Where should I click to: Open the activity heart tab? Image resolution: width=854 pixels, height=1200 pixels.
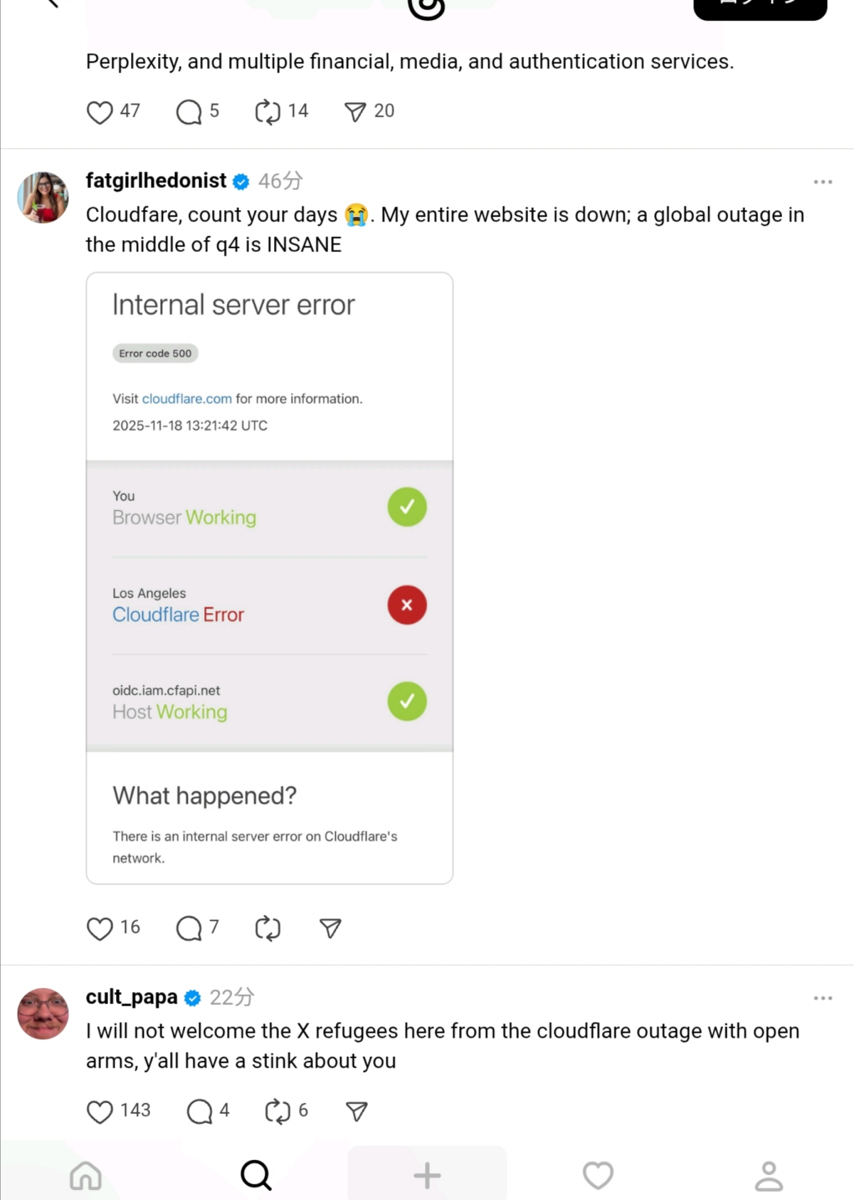[598, 1176]
